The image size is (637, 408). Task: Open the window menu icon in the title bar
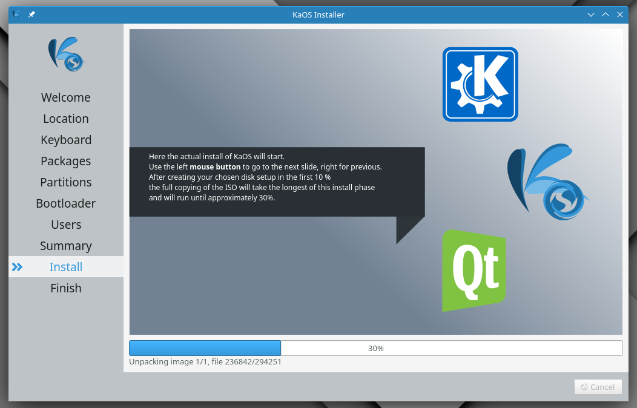coord(17,14)
